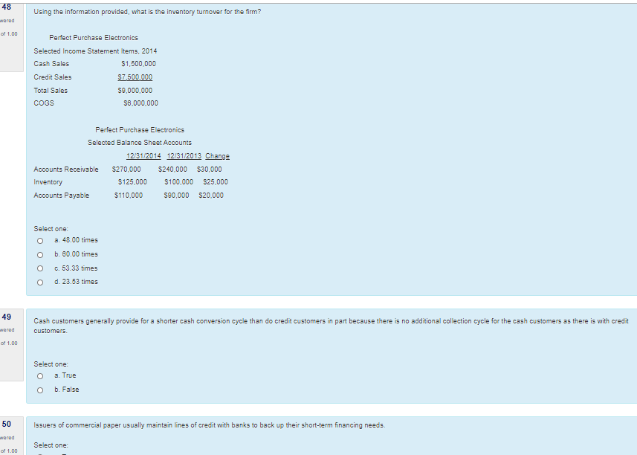Click the question 49 info panel

10,331
